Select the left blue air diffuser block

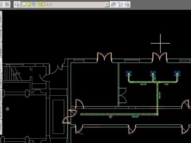click(x=129, y=73)
